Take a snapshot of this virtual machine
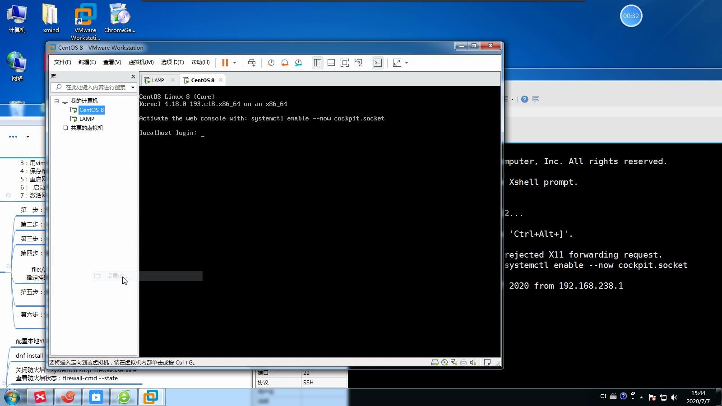Image resolution: width=722 pixels, height=406 pixels. [271, 63]
